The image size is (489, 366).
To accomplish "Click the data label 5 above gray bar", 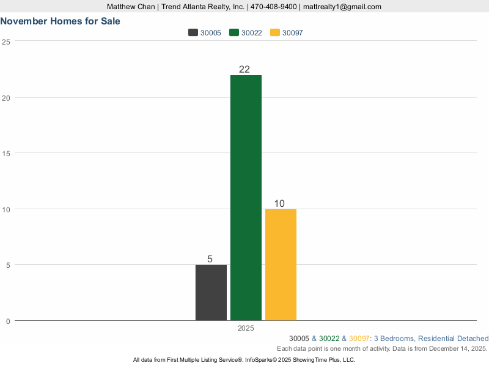I will [210, 259].
